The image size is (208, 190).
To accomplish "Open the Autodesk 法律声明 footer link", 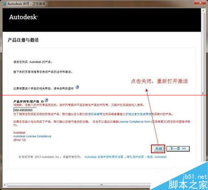I will pos(104,157).
